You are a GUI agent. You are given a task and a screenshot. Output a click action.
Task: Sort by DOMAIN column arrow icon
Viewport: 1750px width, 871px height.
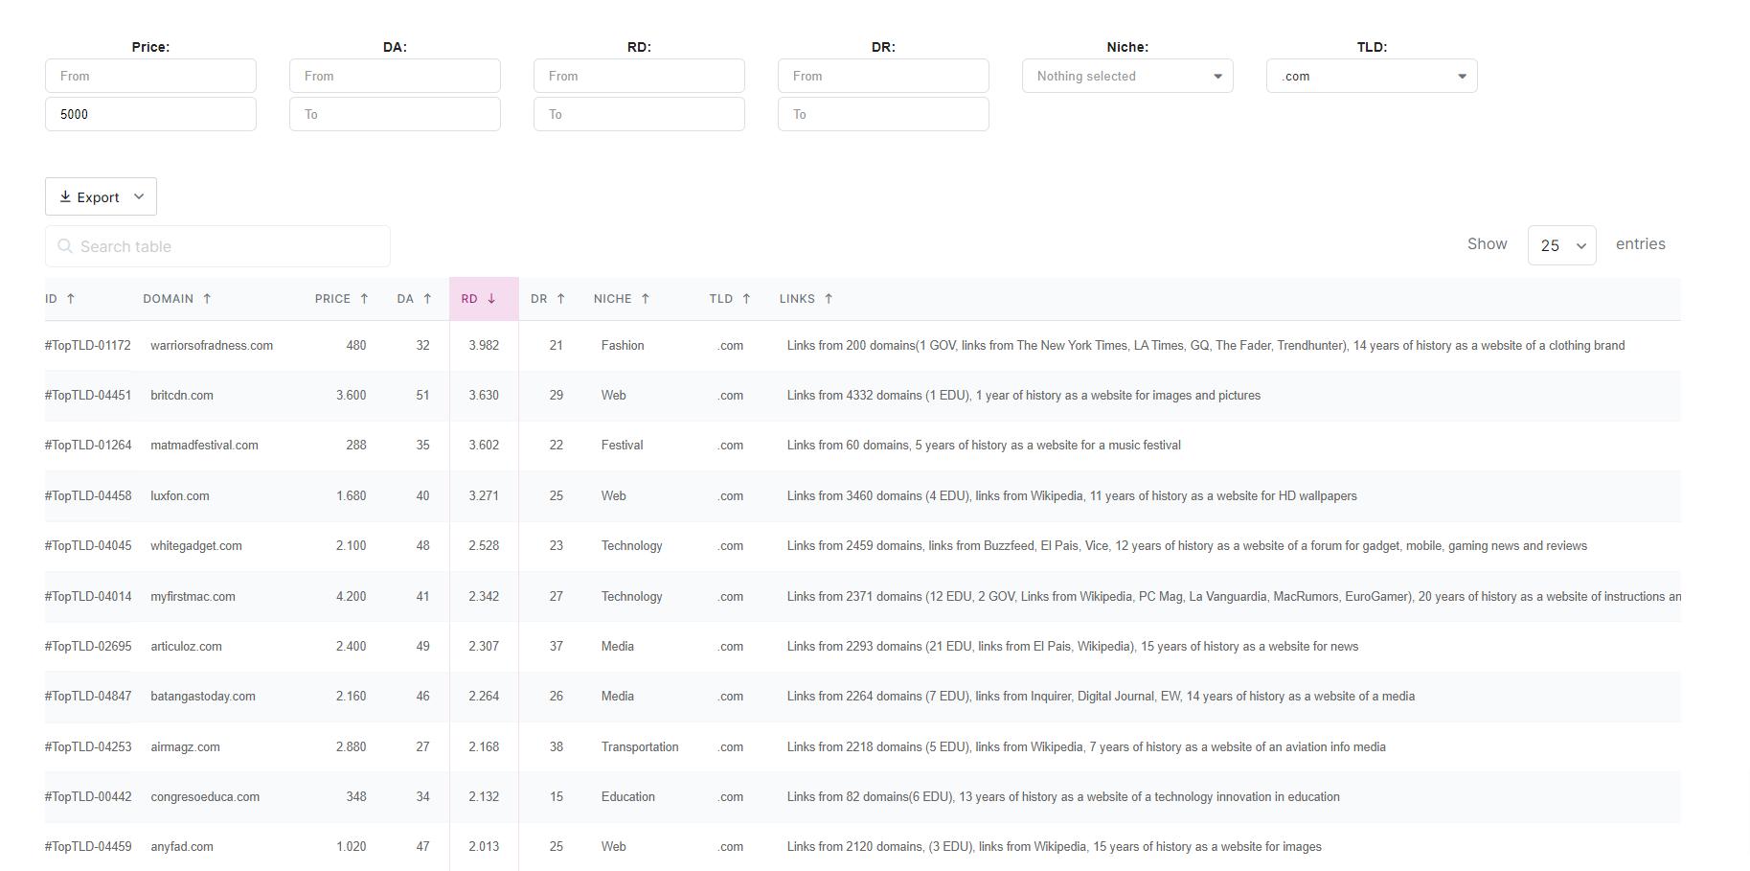point(207,299)
